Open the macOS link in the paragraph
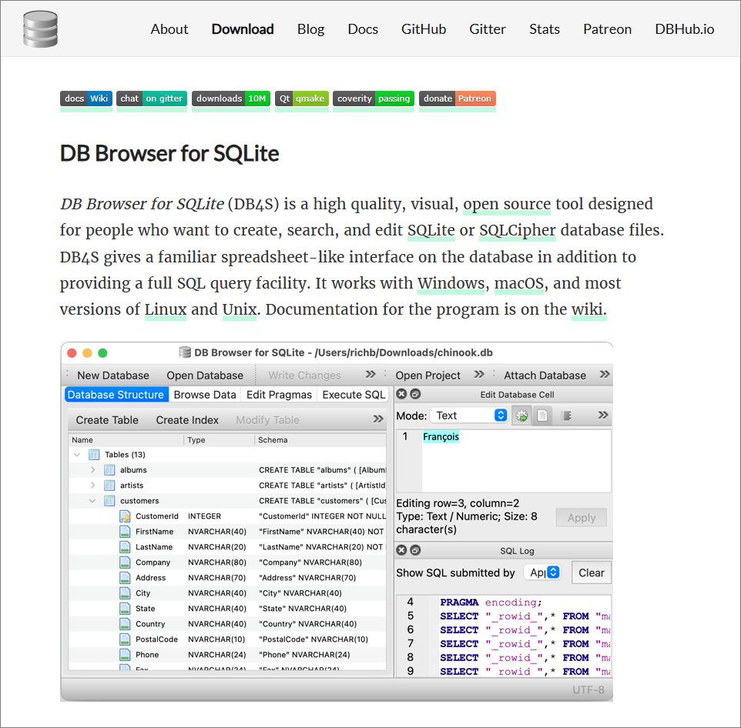 point(519,283)
